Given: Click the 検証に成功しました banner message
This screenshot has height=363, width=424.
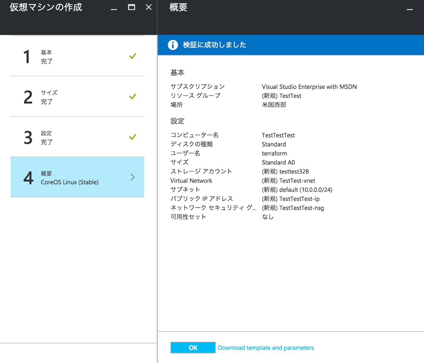Looking at the screenshot, I should click(214, 45).
